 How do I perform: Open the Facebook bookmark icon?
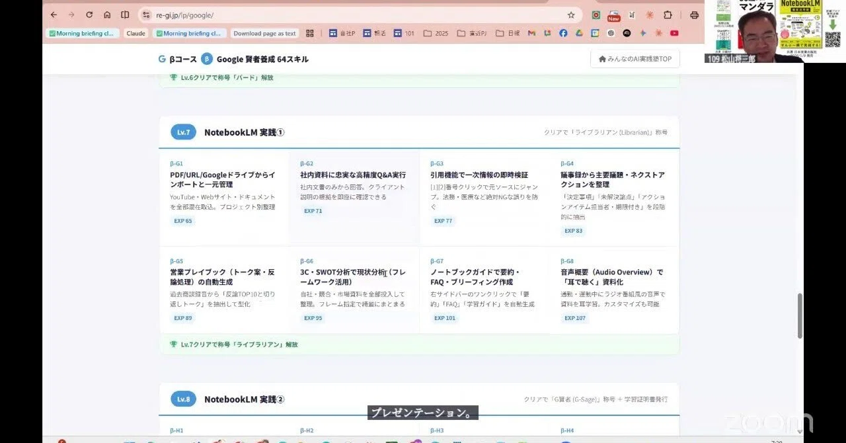(563, 33)
